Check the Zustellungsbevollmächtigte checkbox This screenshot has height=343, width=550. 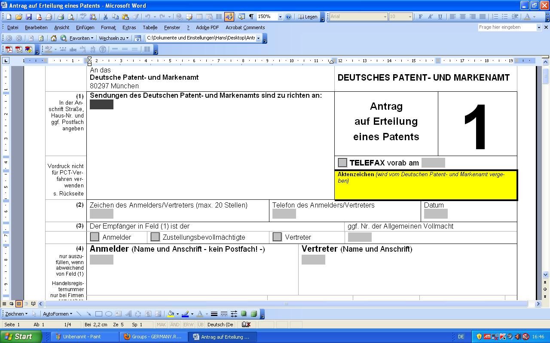[x=155, y=237]
